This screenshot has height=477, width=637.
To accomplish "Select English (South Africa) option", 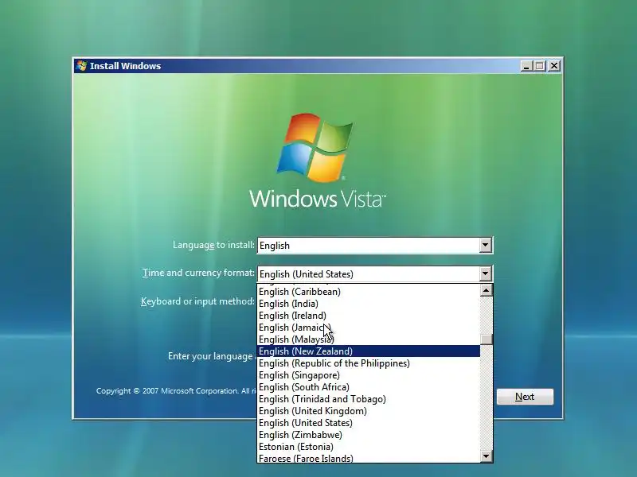I will point(369,387).
